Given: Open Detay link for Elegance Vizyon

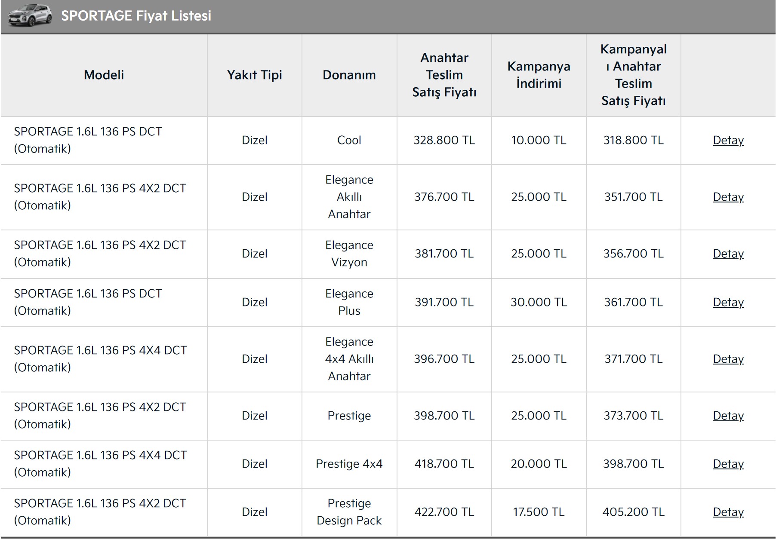Looking at the screenshot, I should coord(728,254).
